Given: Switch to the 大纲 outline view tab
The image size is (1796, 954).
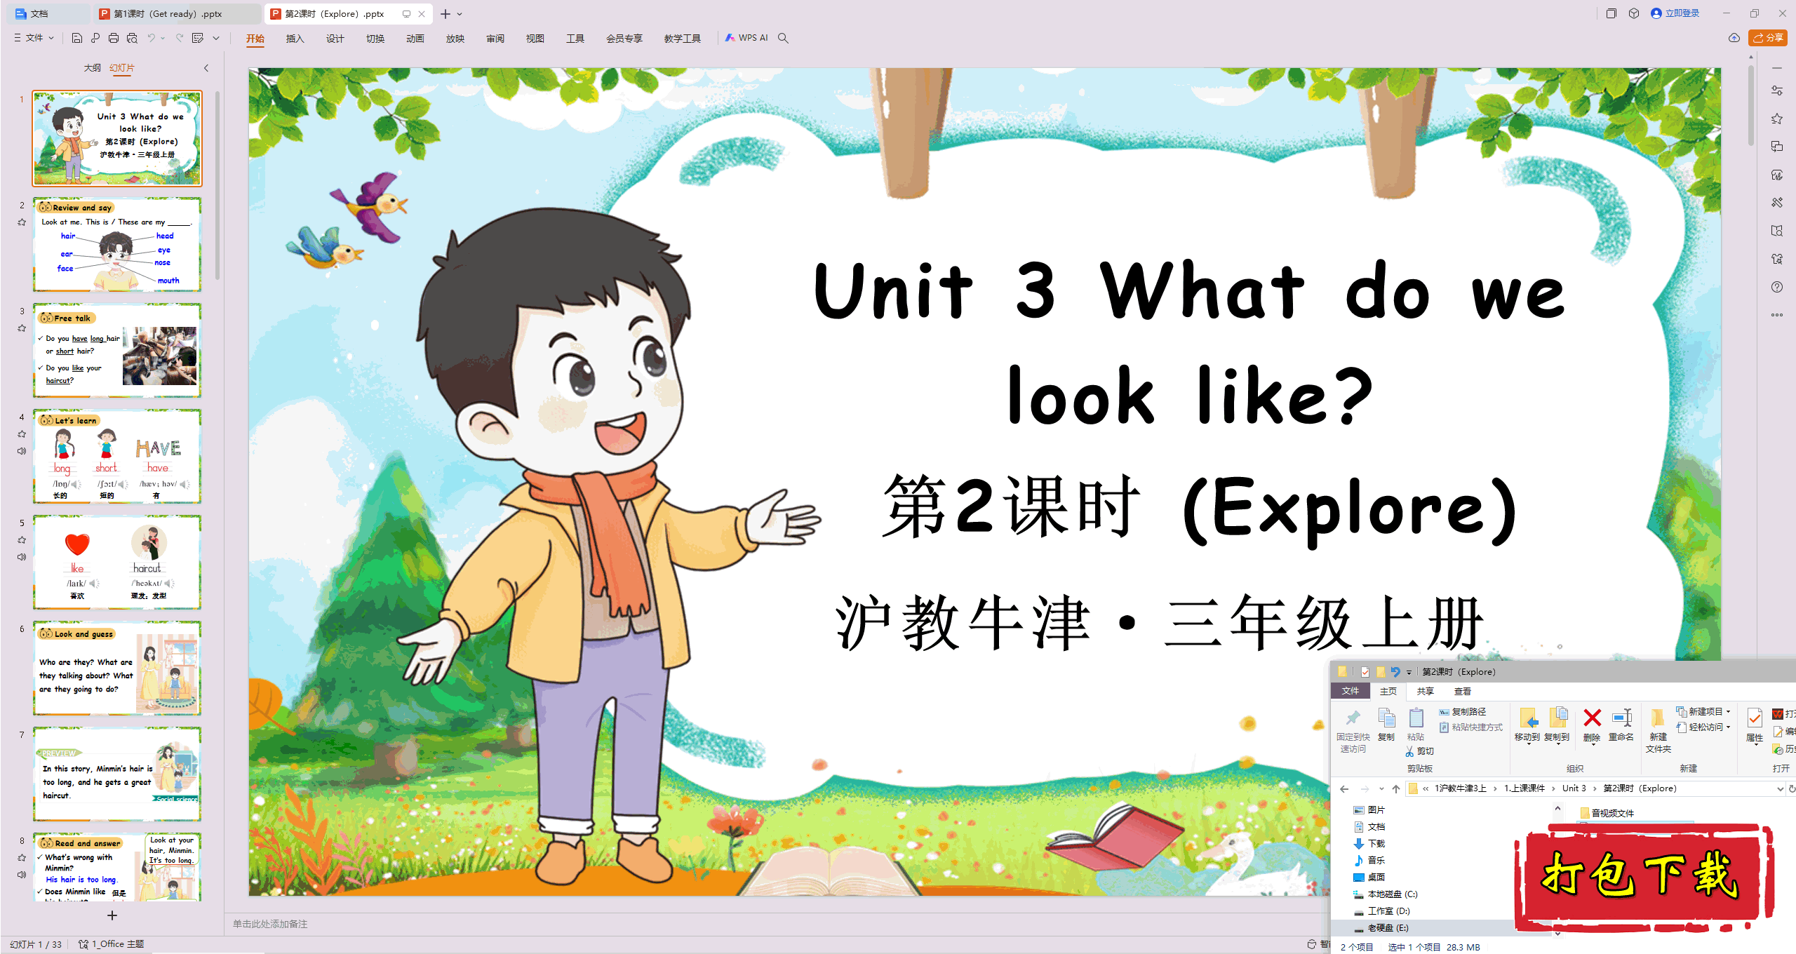Looking at the screenshot, I should coord(92,68).
